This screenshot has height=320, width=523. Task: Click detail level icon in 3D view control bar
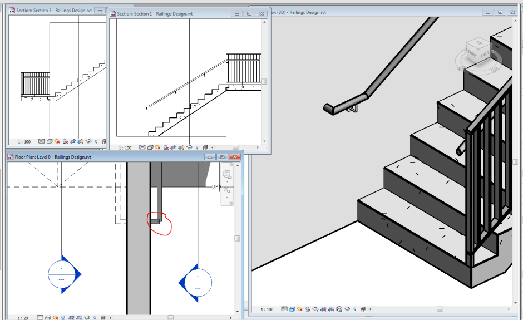[x=285, y=309]
